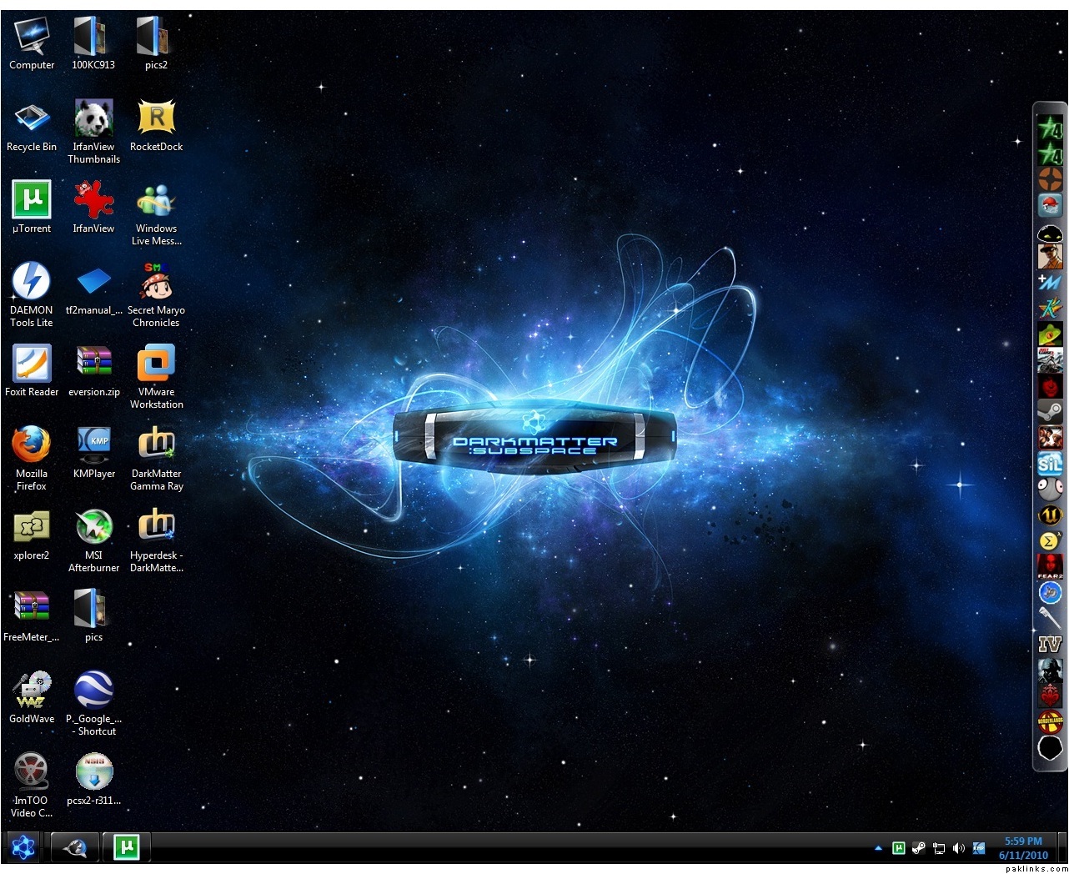Launch Steam from the side dock

click(1050, 411)
